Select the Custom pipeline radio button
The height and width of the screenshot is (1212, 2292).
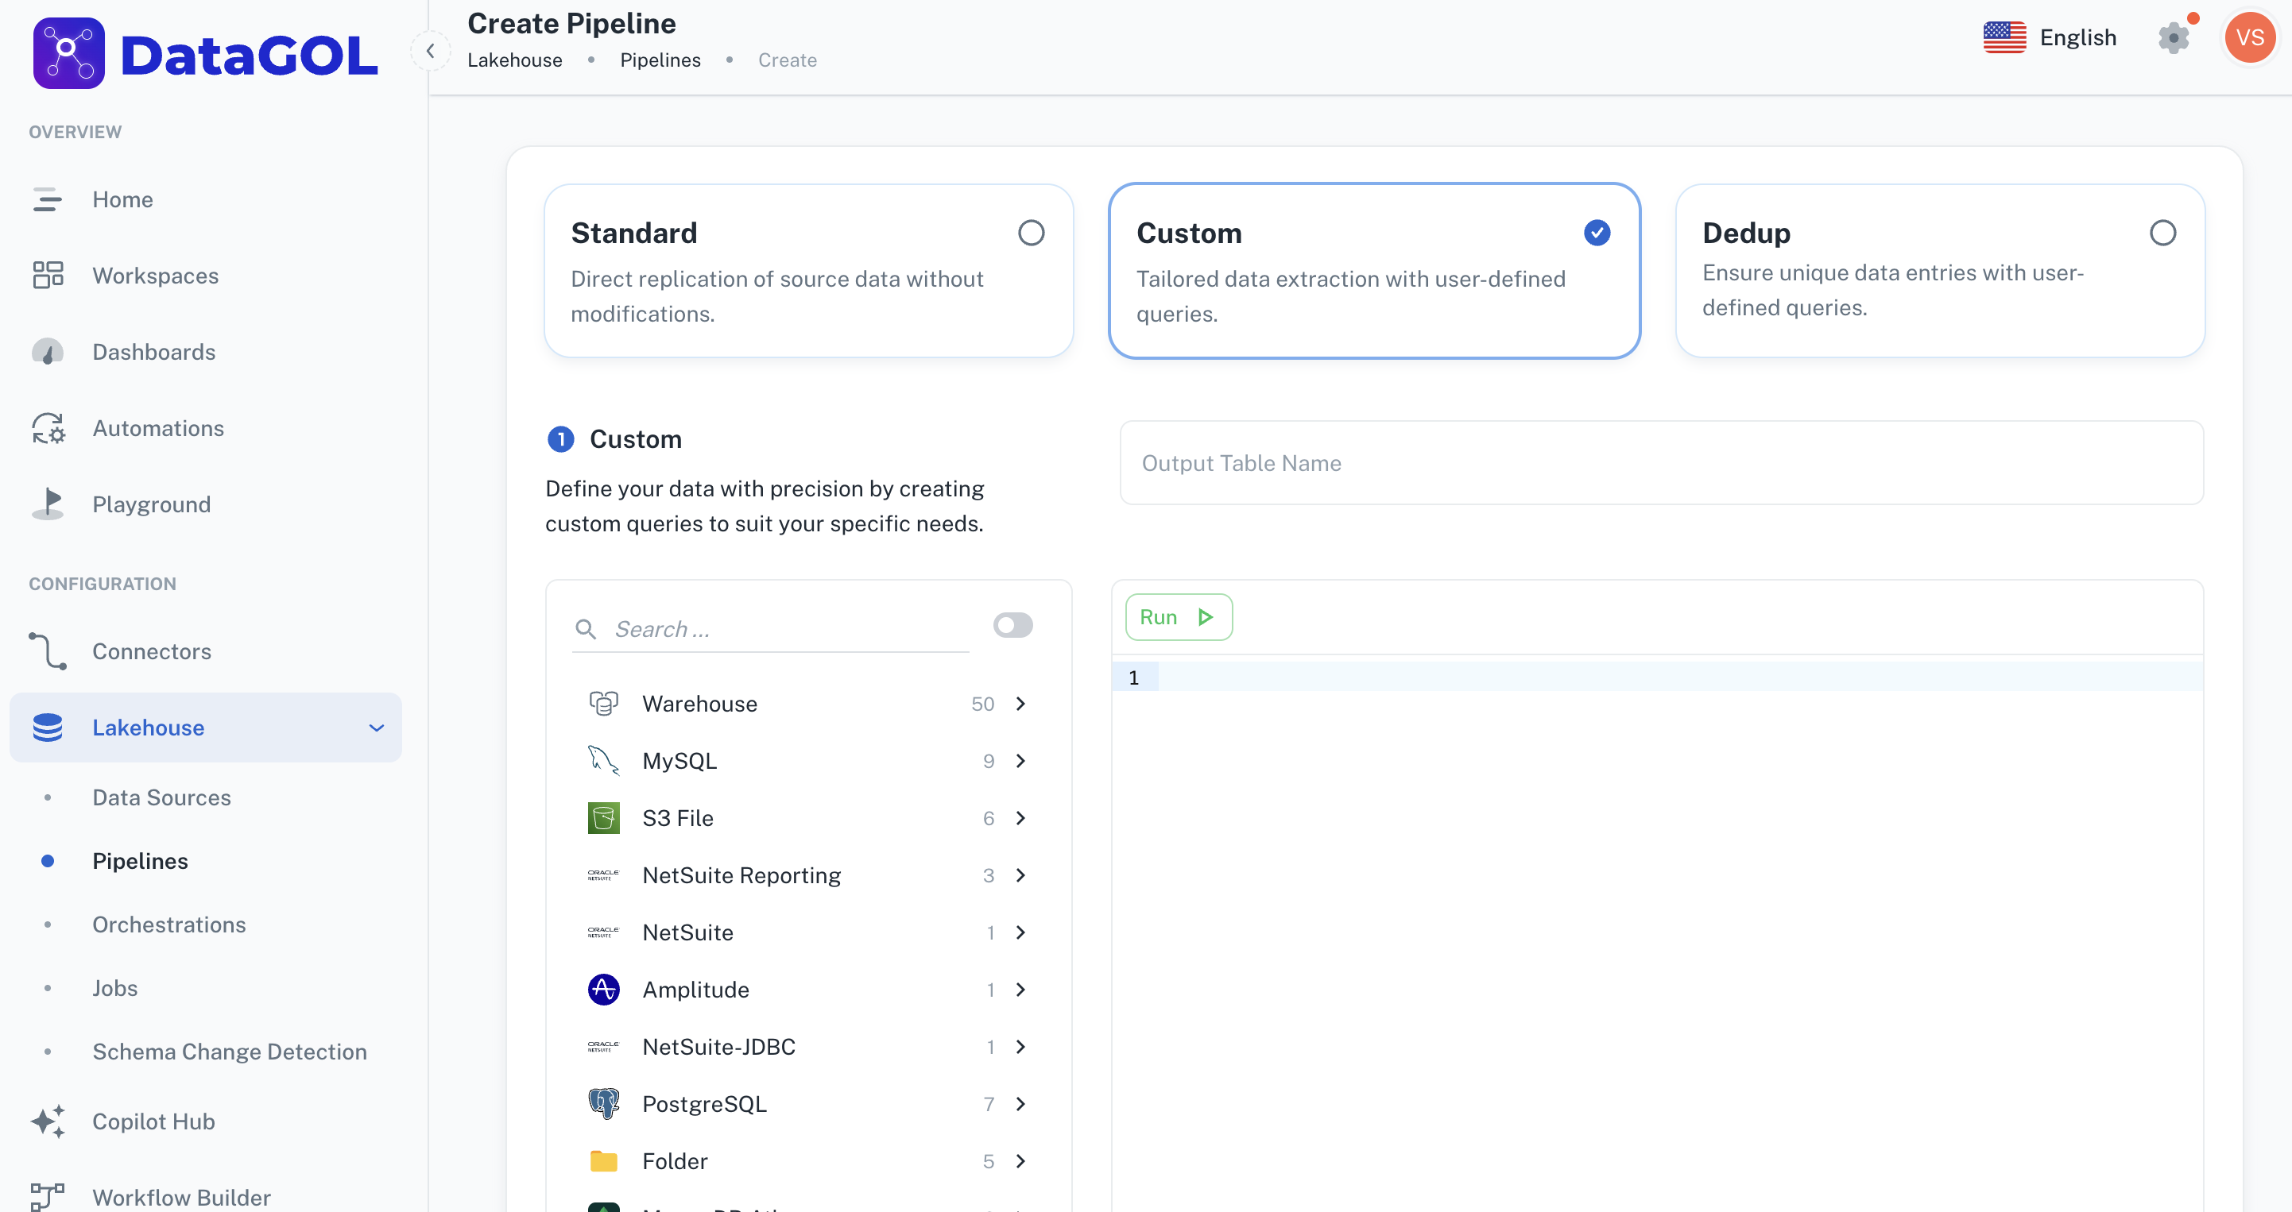point(1597,233)
